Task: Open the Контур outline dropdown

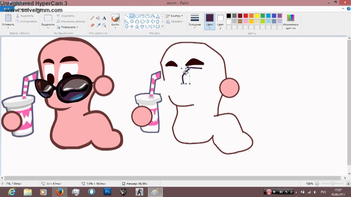Action: [174, 16]
